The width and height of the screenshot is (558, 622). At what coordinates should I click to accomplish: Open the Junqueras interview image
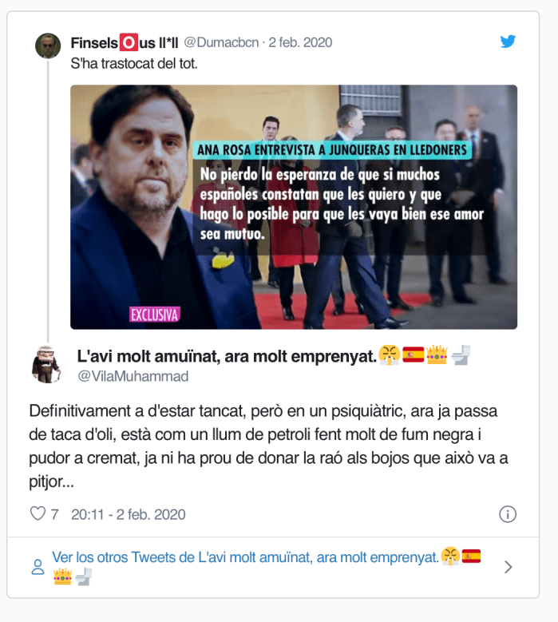tap(294, 207)
